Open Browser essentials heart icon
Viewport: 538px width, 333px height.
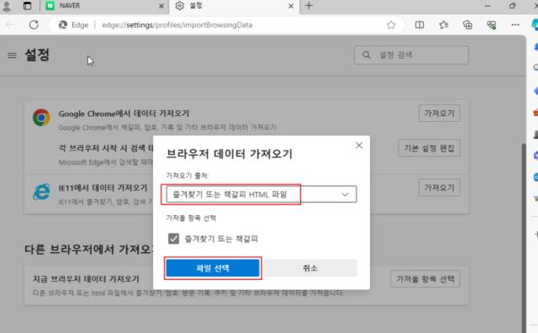[491, 24]
